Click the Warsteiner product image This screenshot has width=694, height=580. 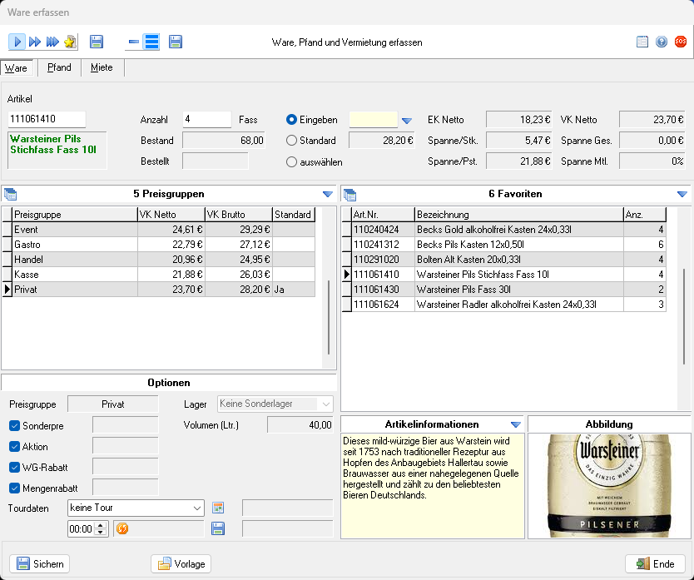coord(609,486)
